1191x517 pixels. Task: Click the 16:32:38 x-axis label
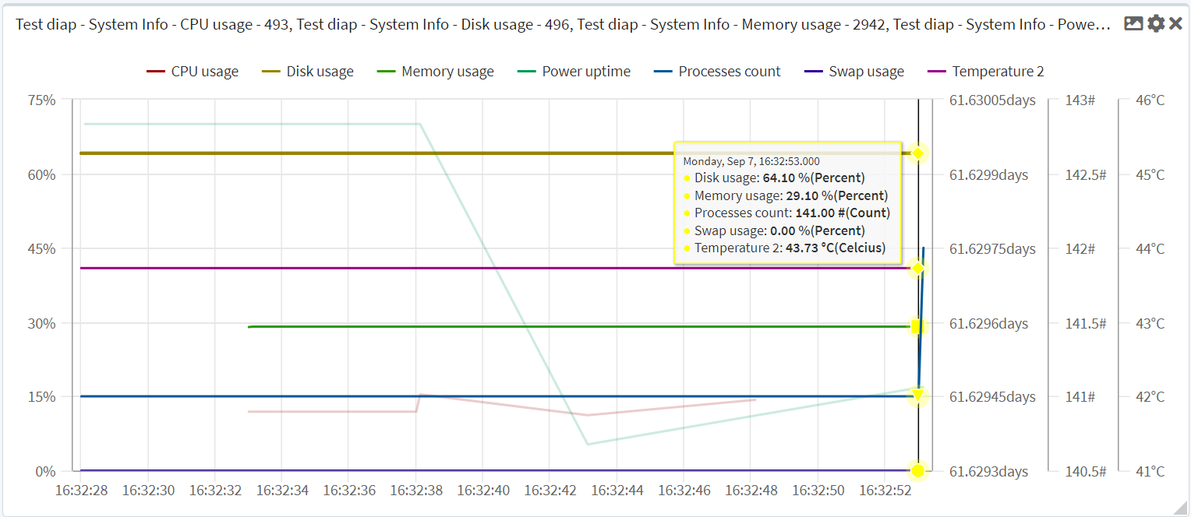(415, 491)
